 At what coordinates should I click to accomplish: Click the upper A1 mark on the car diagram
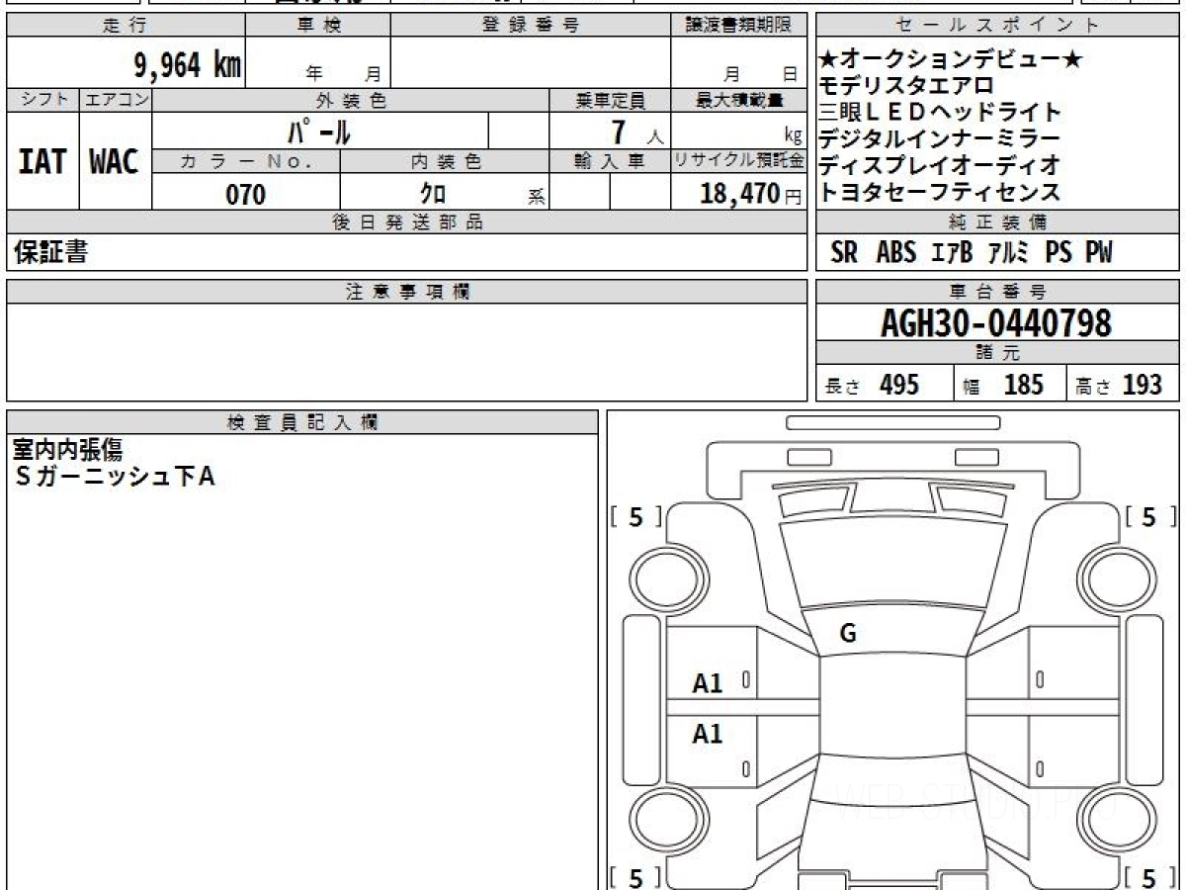708,682
